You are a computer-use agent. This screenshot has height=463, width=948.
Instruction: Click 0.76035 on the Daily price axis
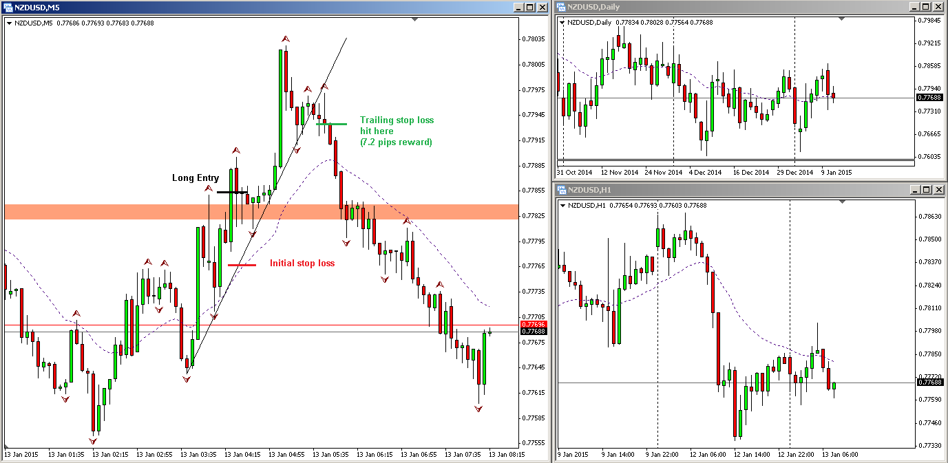tap(929, 156)
